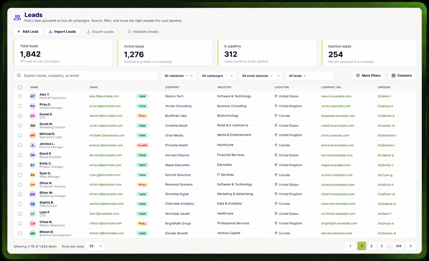Click the Valid badge for alex.t@example.com
Image resolution: width=429 pixels, height=261 pixels.
[142, 96]
